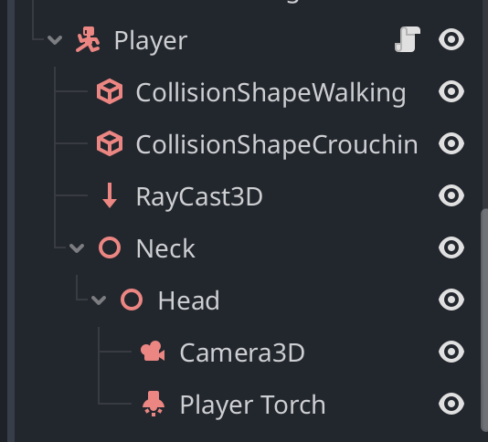Collapse the Head node children
Screen dimensions: 488x442
click(x=99, y=300)
